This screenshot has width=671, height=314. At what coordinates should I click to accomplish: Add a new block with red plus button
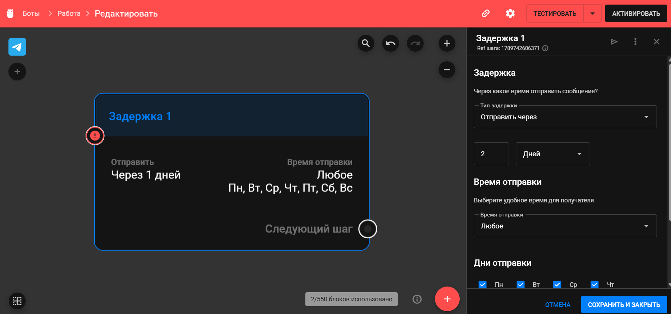point(447,299)
